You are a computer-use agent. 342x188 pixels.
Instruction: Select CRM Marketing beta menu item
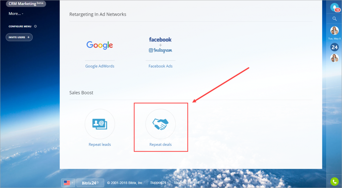[26, 3]
